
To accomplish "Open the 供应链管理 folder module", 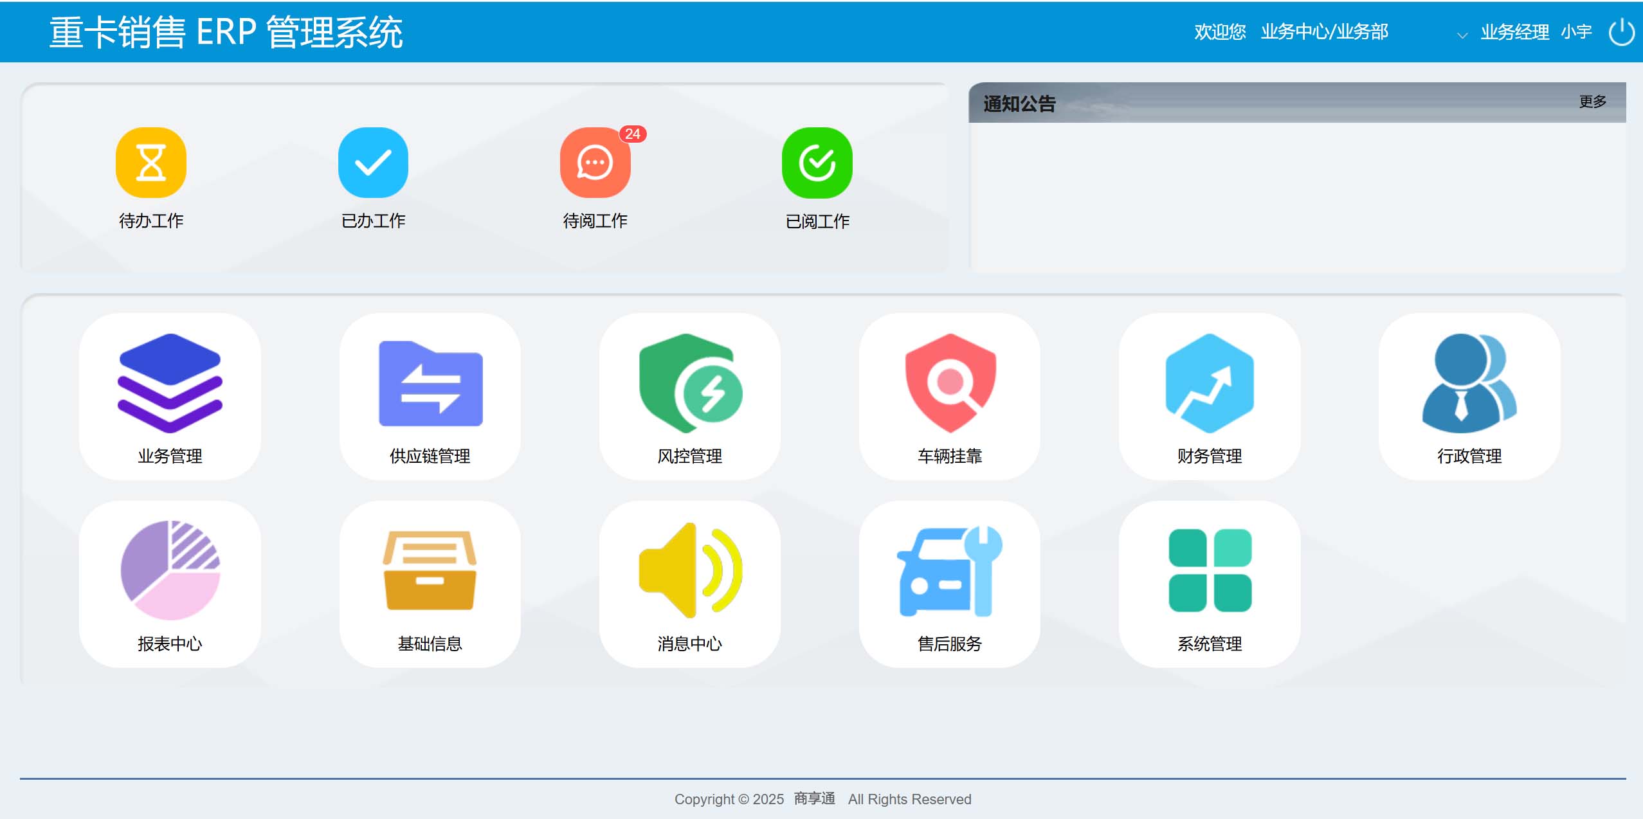I will tap(430, 384).
